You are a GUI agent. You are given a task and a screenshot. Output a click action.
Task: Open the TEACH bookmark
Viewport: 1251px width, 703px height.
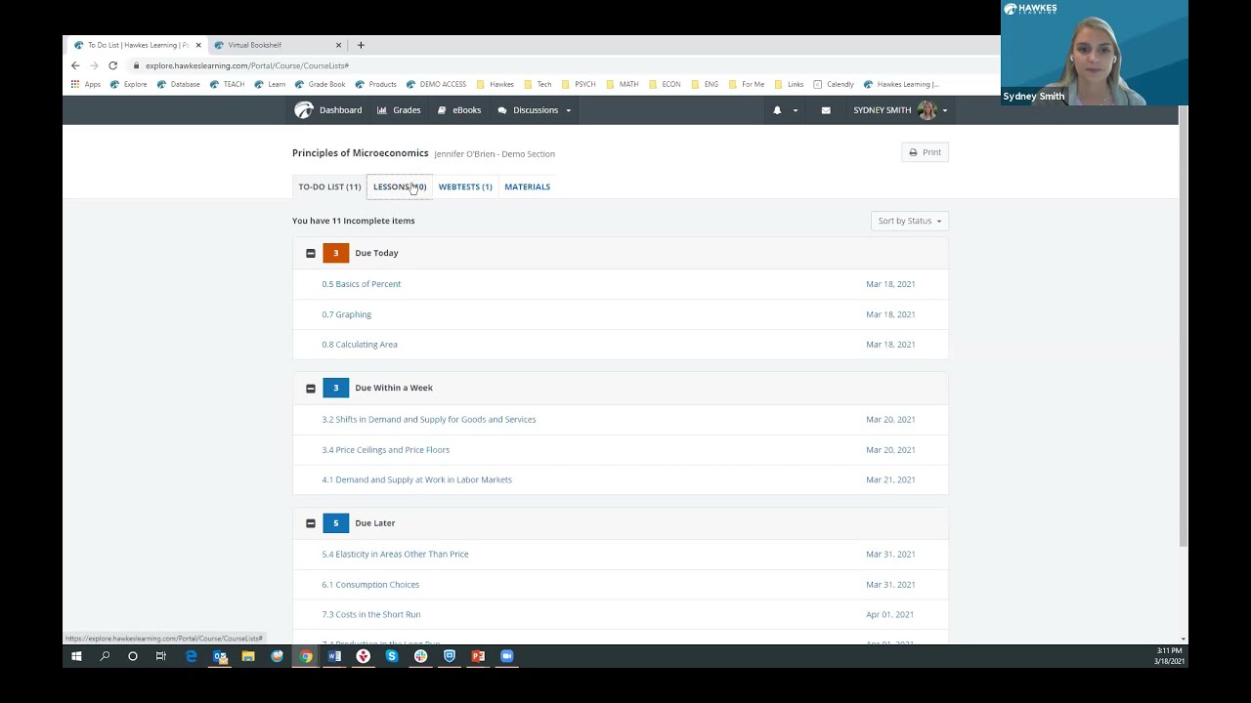pos(228,84)
